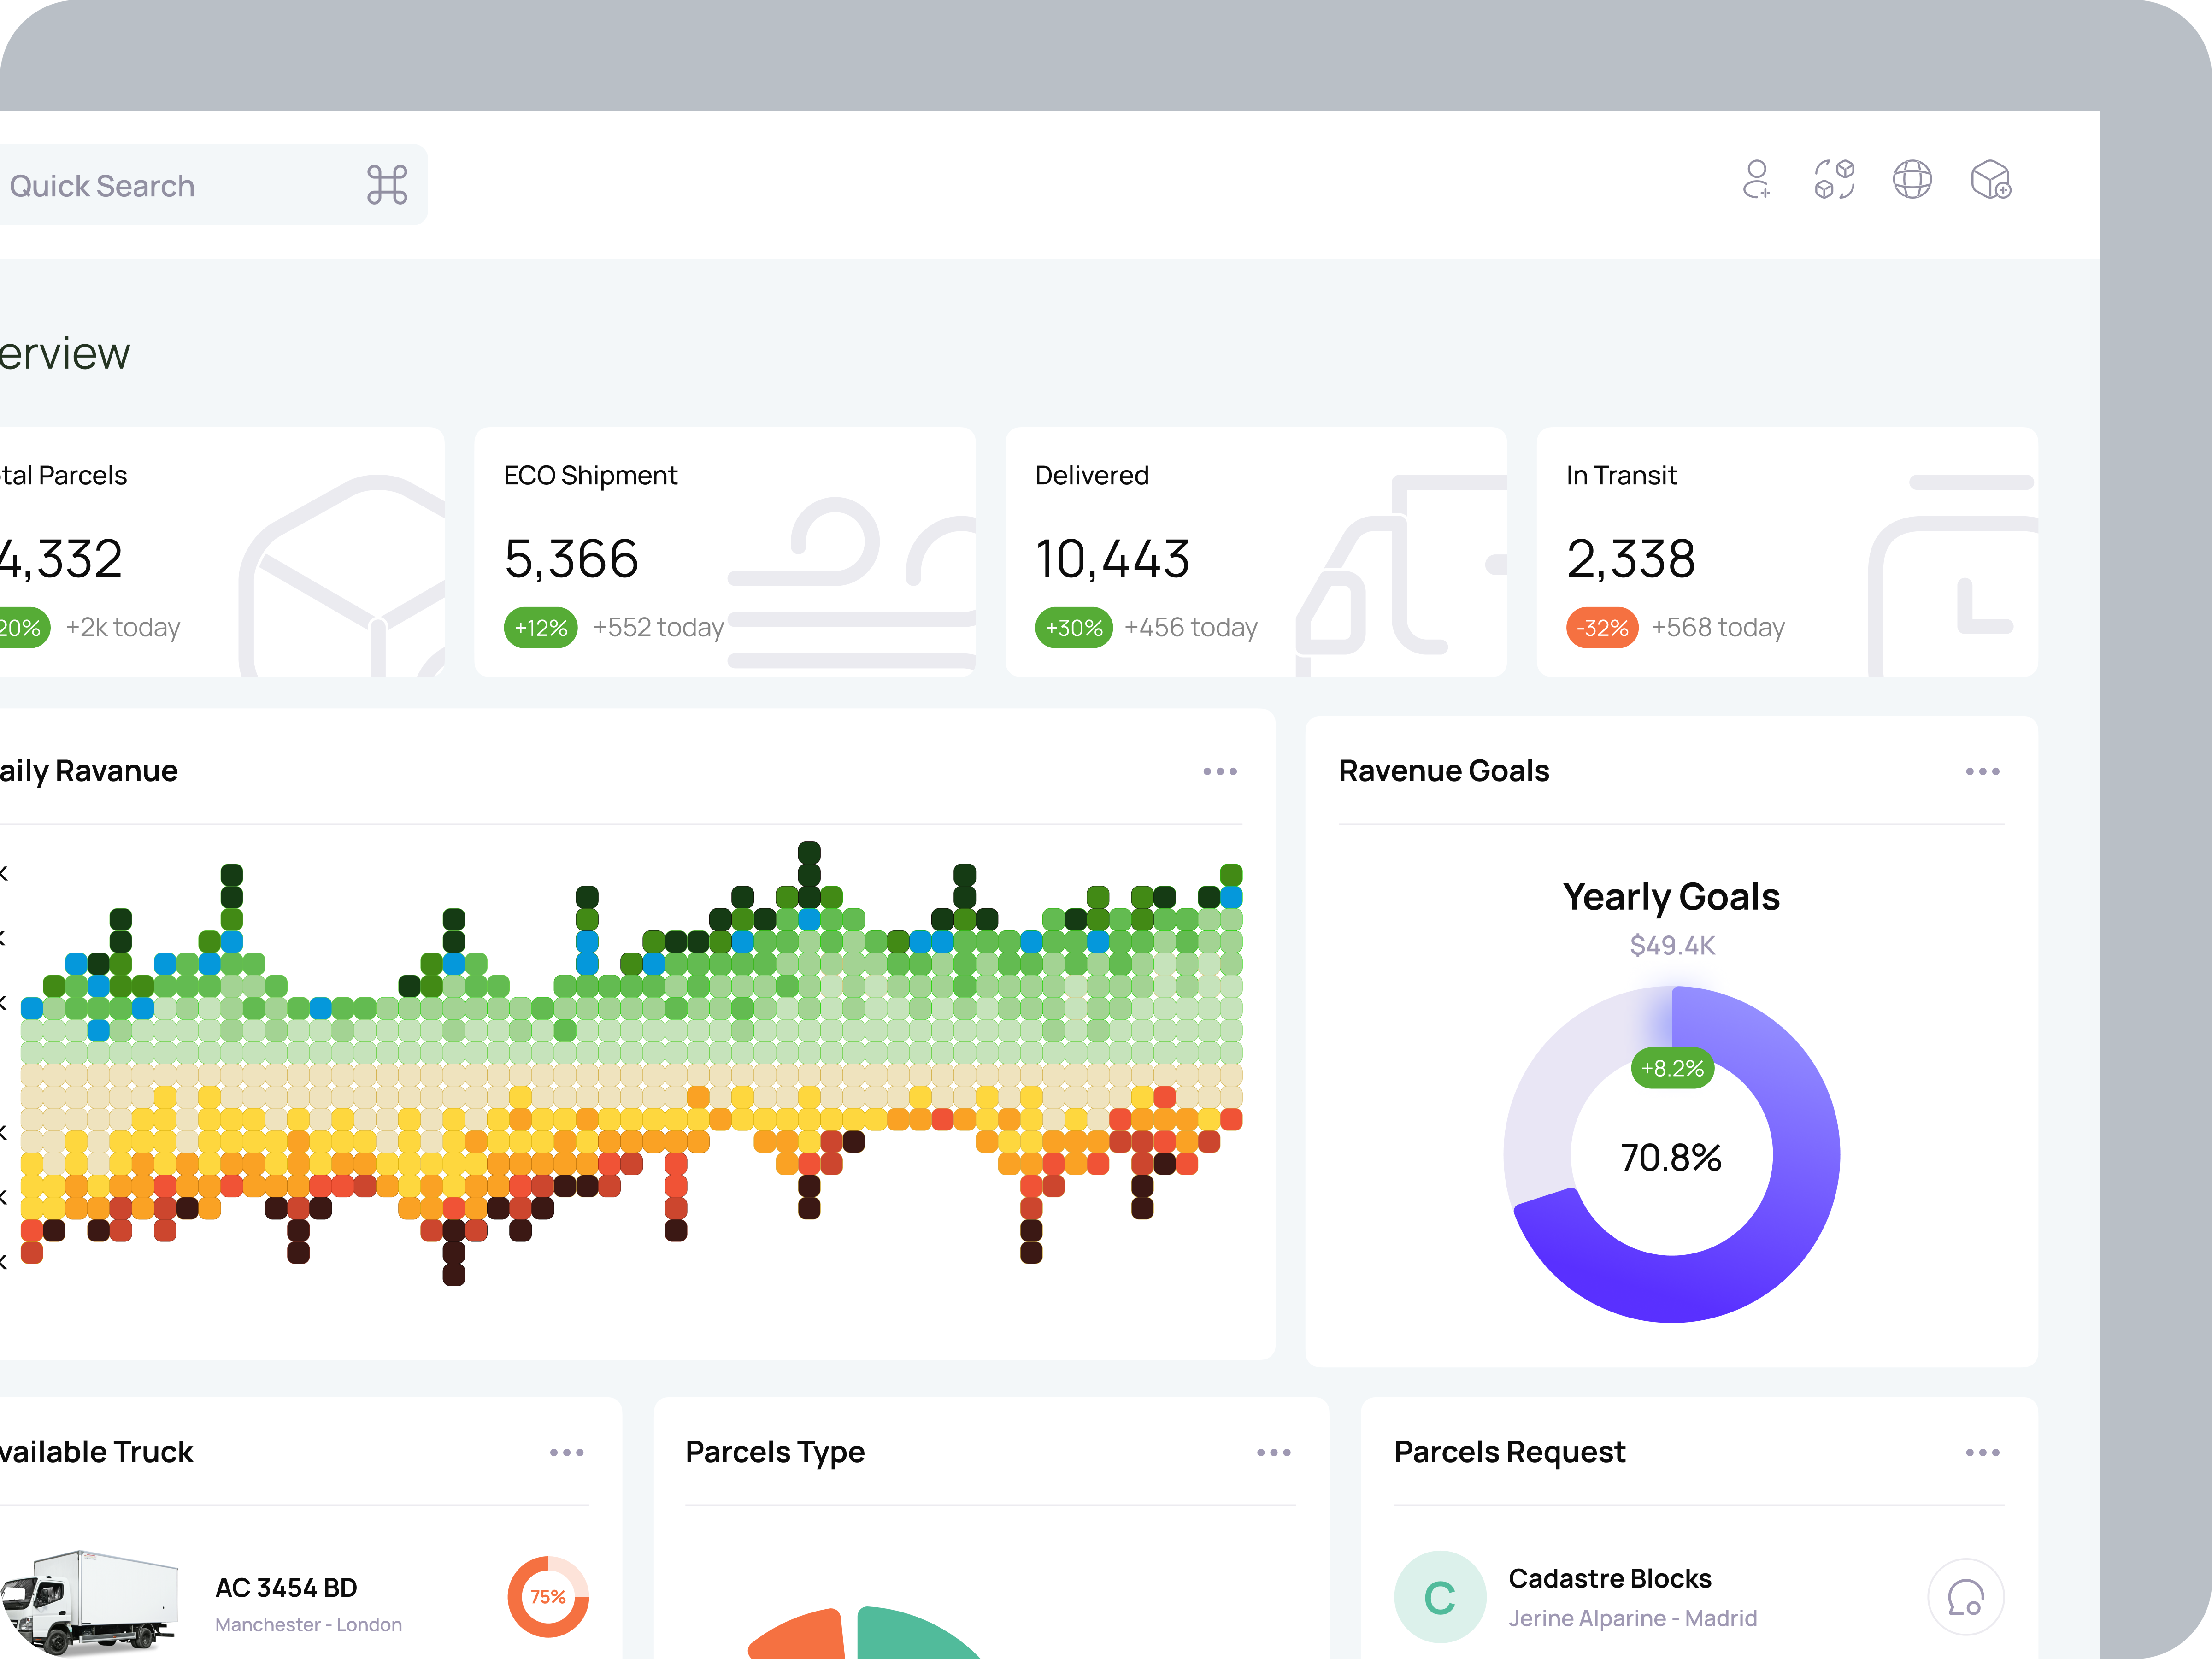
Task: Click the command key icon in Quick Search
Action: 389,184
